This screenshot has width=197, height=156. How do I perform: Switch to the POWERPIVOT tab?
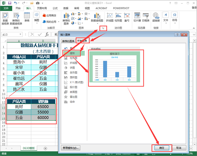tap(121, 8)
